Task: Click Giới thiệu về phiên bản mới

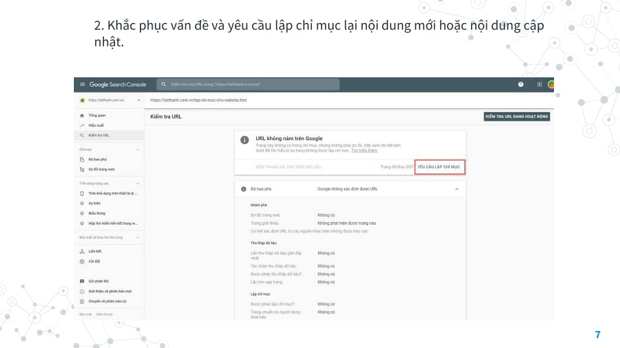Action: 110,291
